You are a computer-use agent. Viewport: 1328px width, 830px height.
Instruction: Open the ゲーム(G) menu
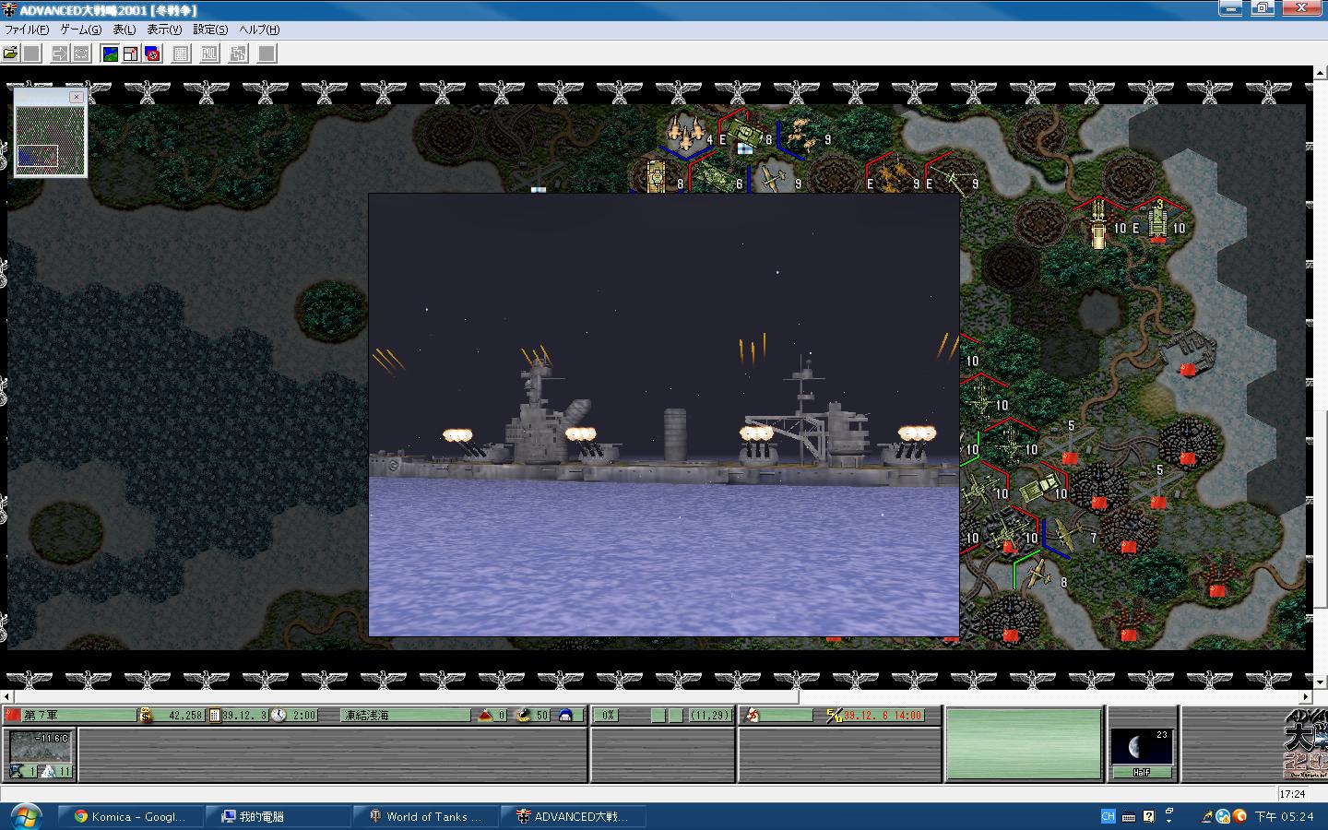click(x=81, y=30)
